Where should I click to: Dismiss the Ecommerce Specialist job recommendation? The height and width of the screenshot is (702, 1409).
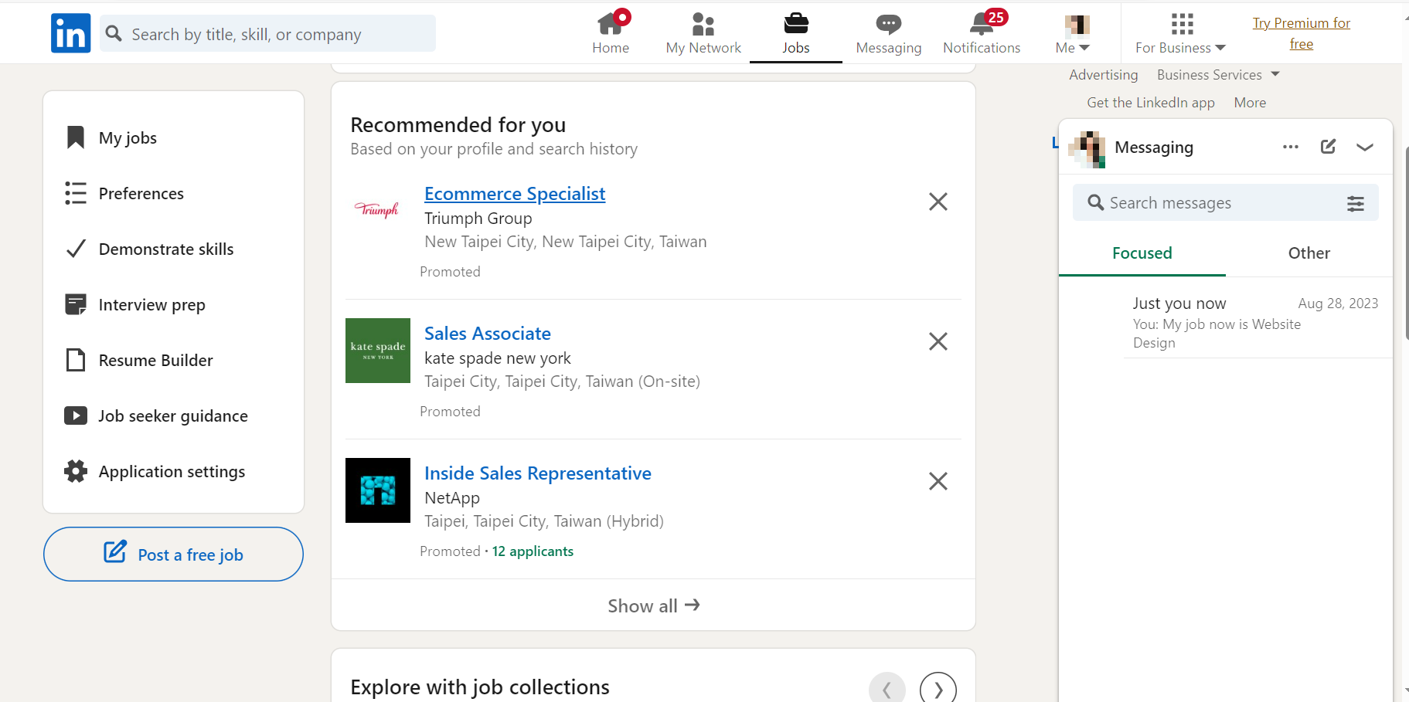click(x=938, y=202)
